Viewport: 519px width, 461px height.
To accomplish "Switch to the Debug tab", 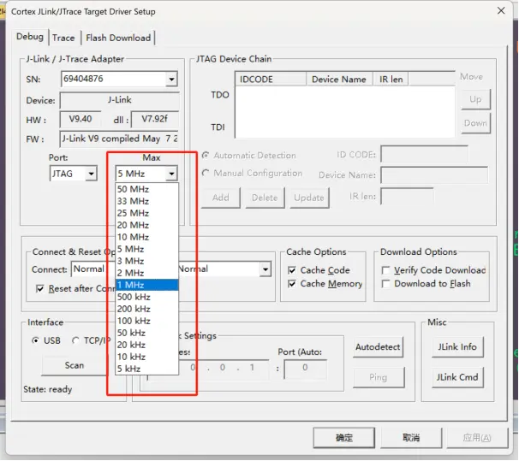I will tap(30, 37).
